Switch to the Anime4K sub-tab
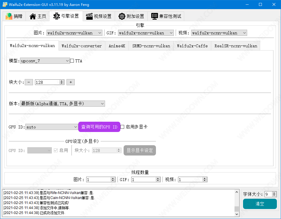 (117, 46)
